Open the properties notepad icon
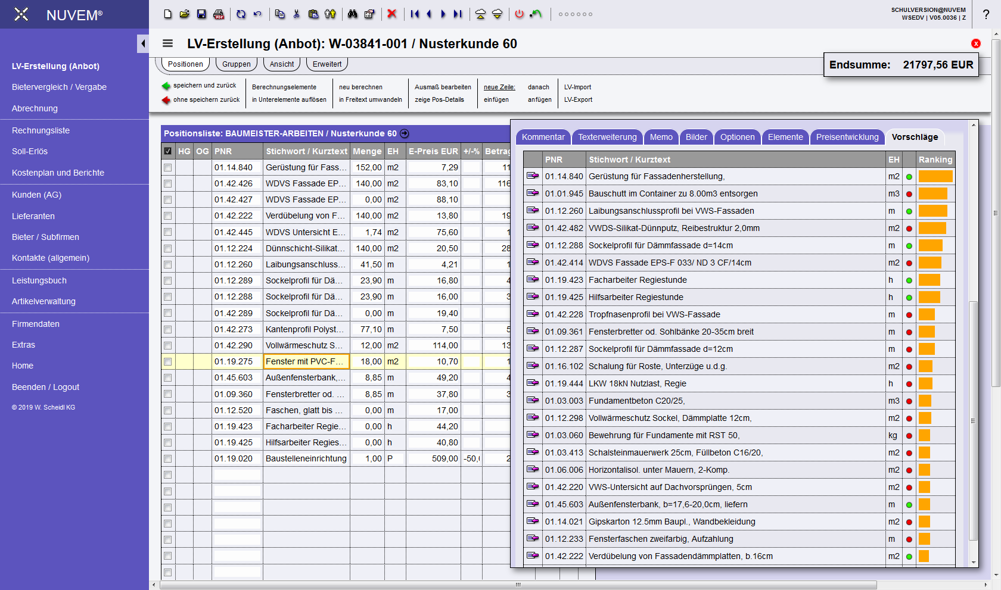 369,14
